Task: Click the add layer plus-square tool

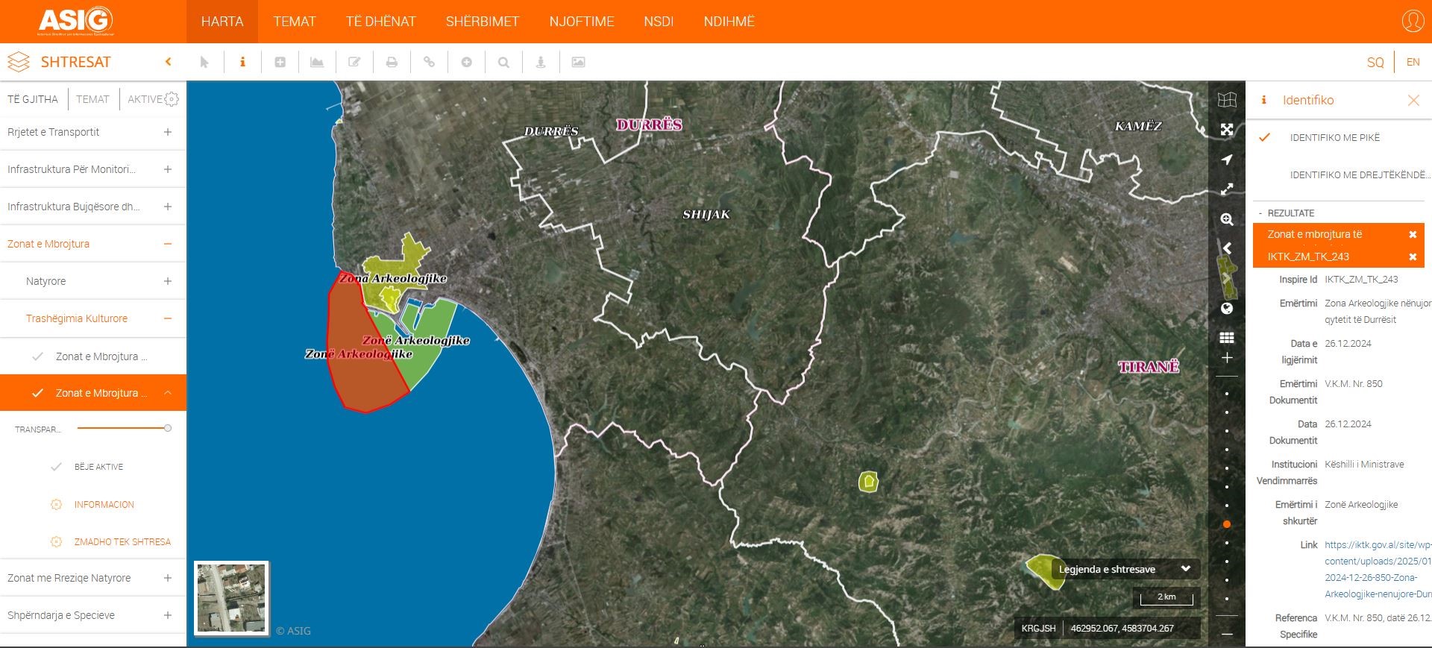Action: 280,63
